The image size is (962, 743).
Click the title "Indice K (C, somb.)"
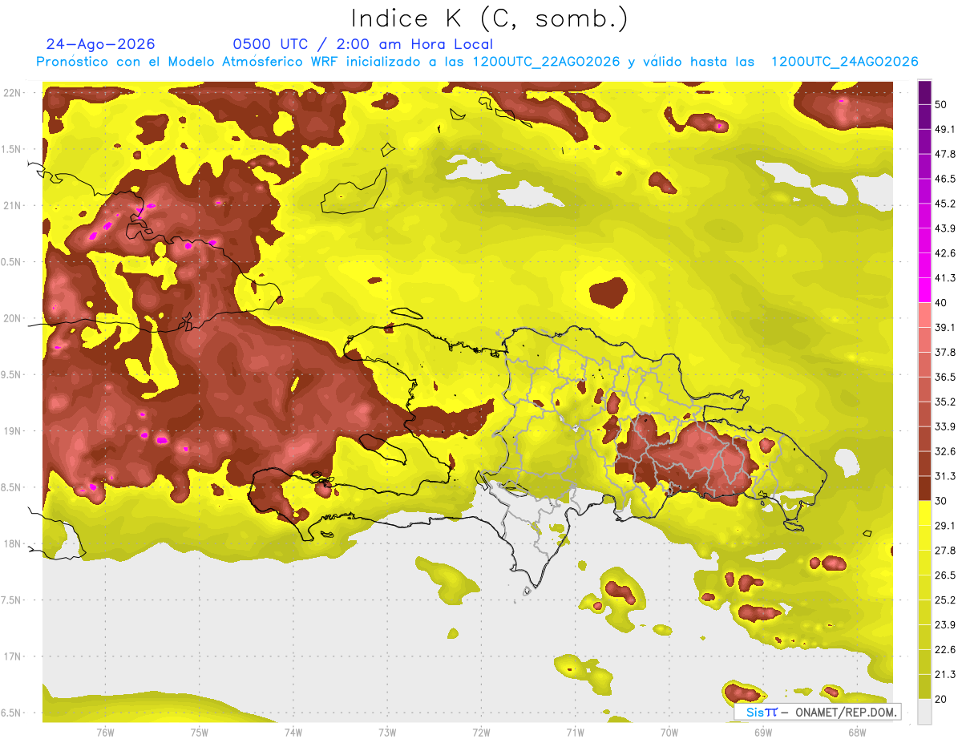490,19
